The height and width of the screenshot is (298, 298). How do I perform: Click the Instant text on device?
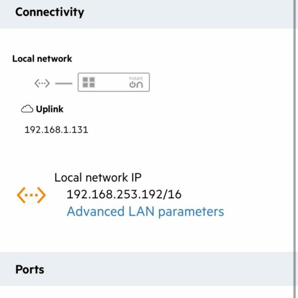[x=136, y=78]
